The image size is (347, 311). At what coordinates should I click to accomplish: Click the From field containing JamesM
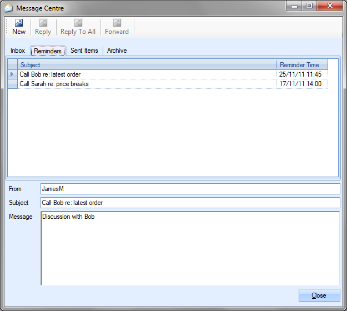[190, 189]
